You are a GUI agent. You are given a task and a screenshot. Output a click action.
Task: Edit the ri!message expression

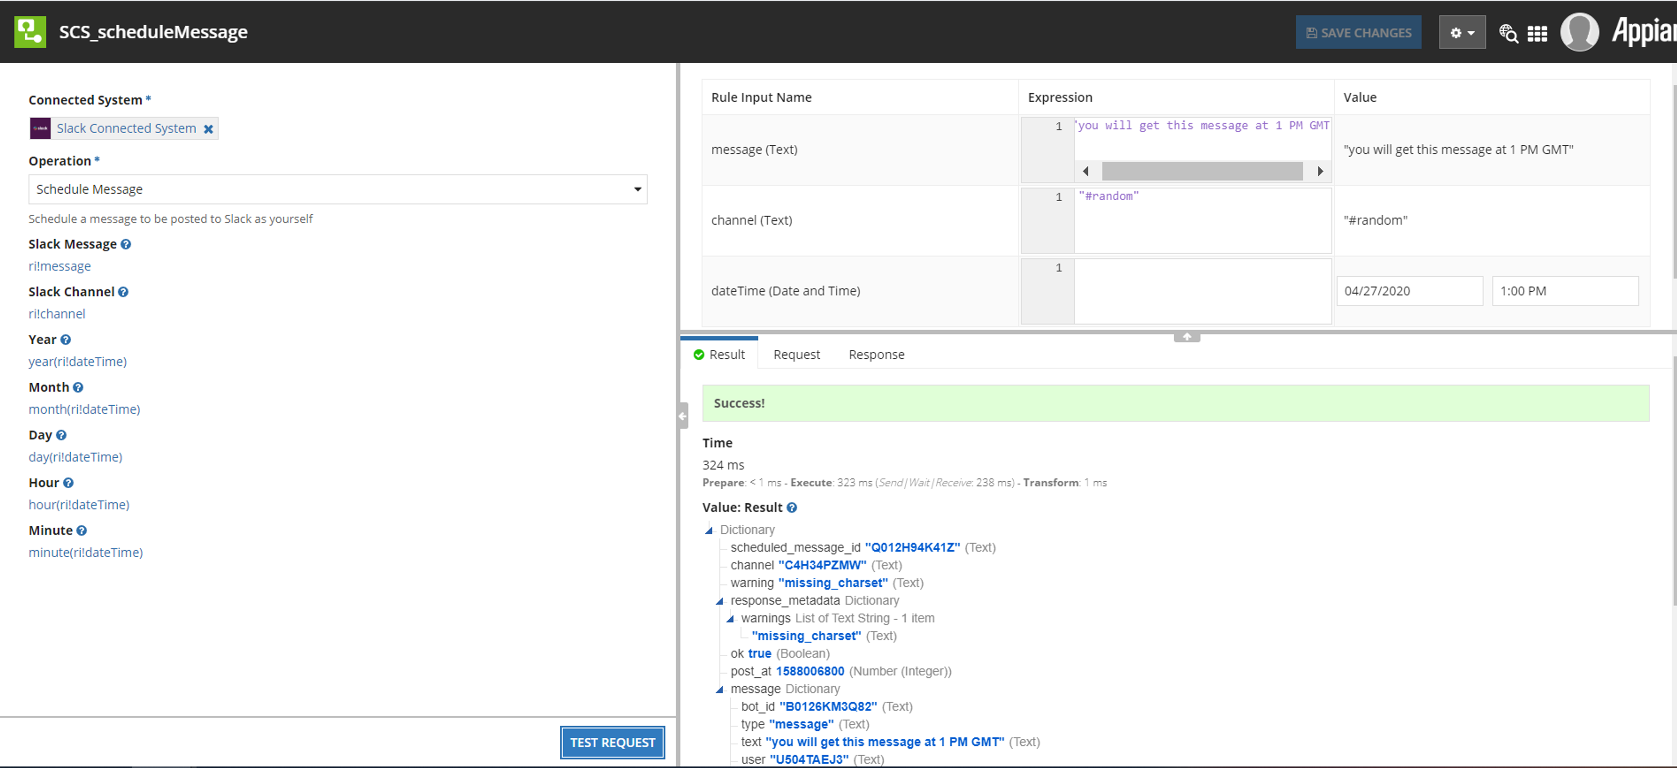click(x=60, y=266)
